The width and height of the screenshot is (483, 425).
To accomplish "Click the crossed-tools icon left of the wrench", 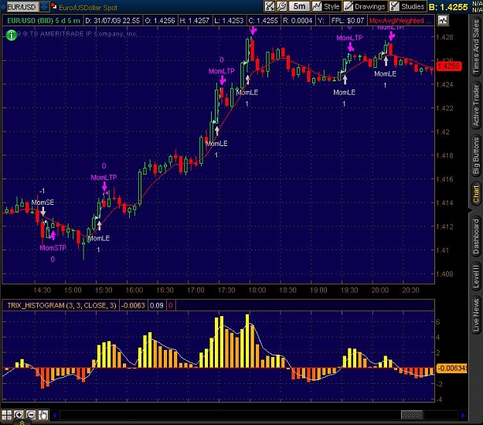I will click(x=270, y=6).
